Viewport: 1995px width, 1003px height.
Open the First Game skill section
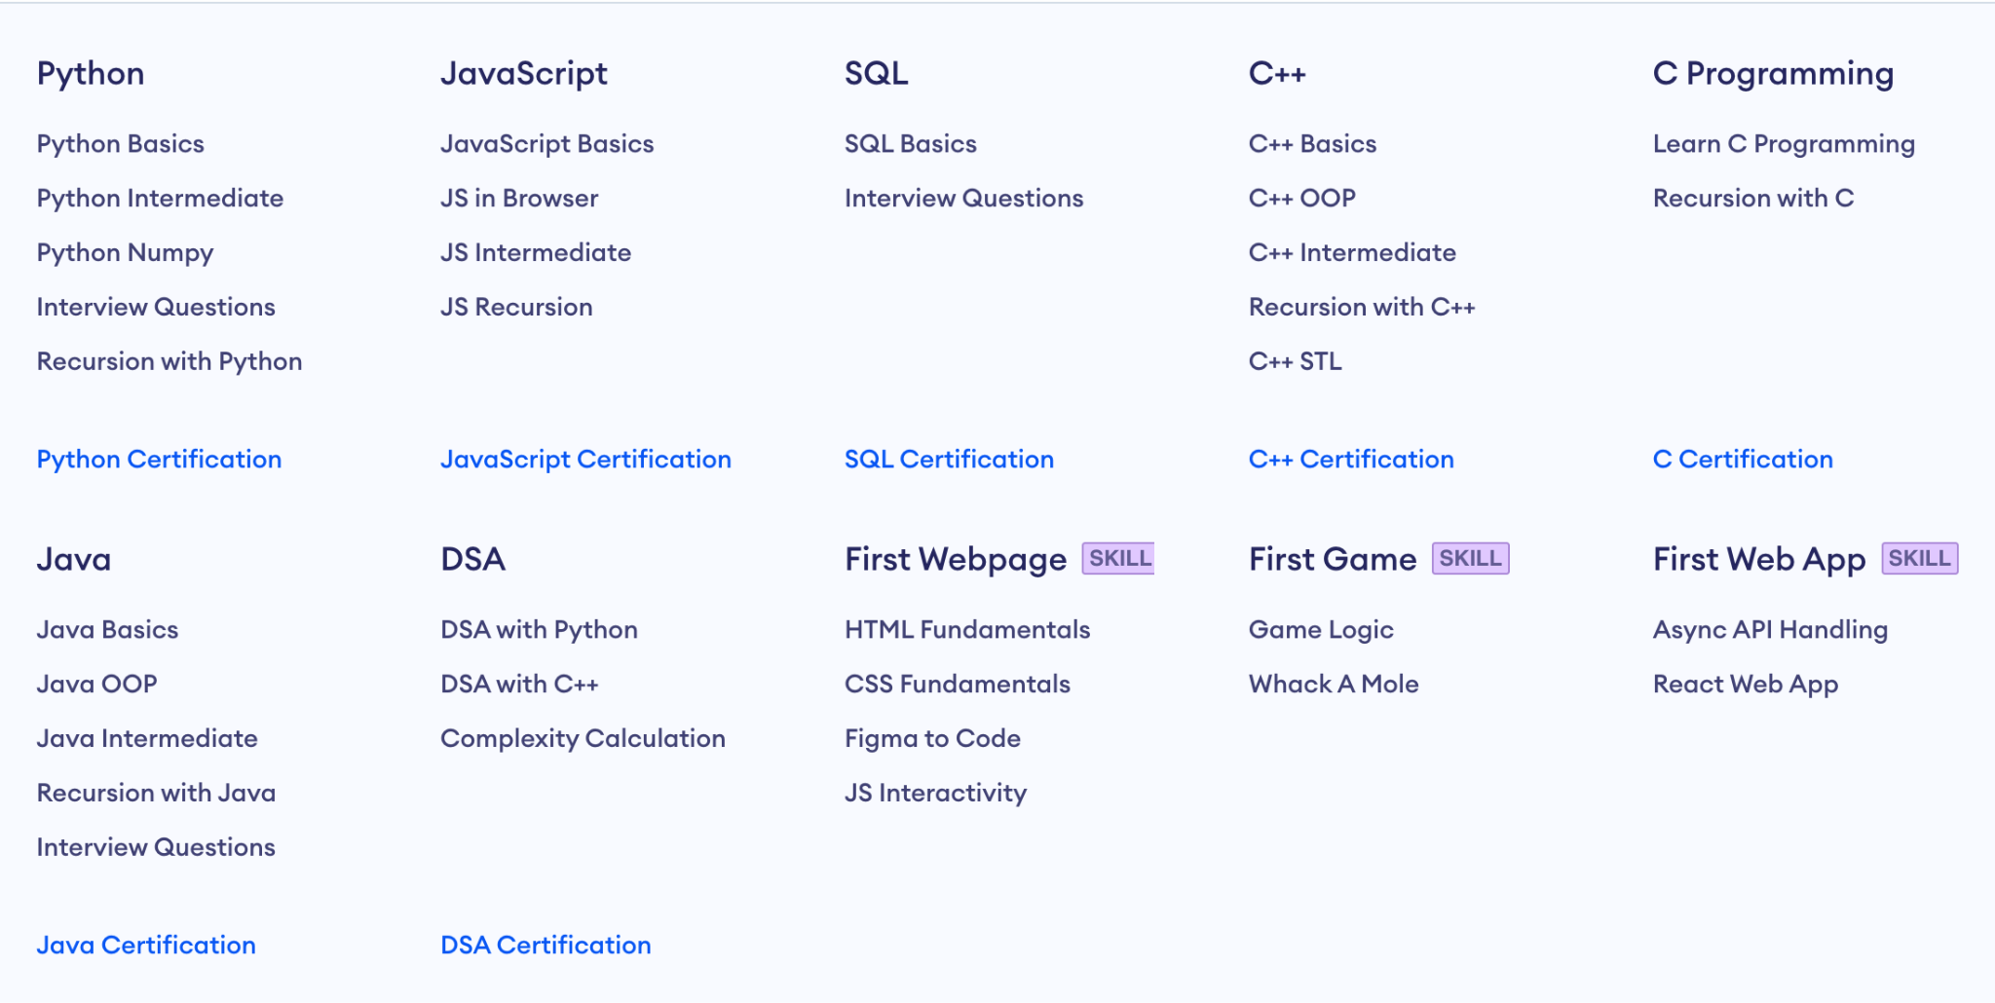tap(1332, 559)
